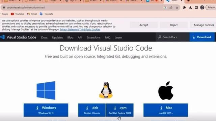
Task: Open the Chrome downloads icon
Action: coord(190,7)
